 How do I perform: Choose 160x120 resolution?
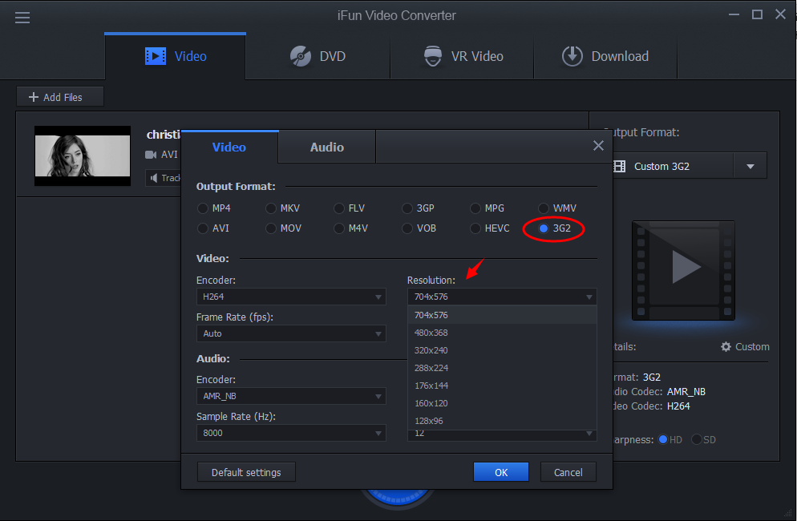pos(502,403)
